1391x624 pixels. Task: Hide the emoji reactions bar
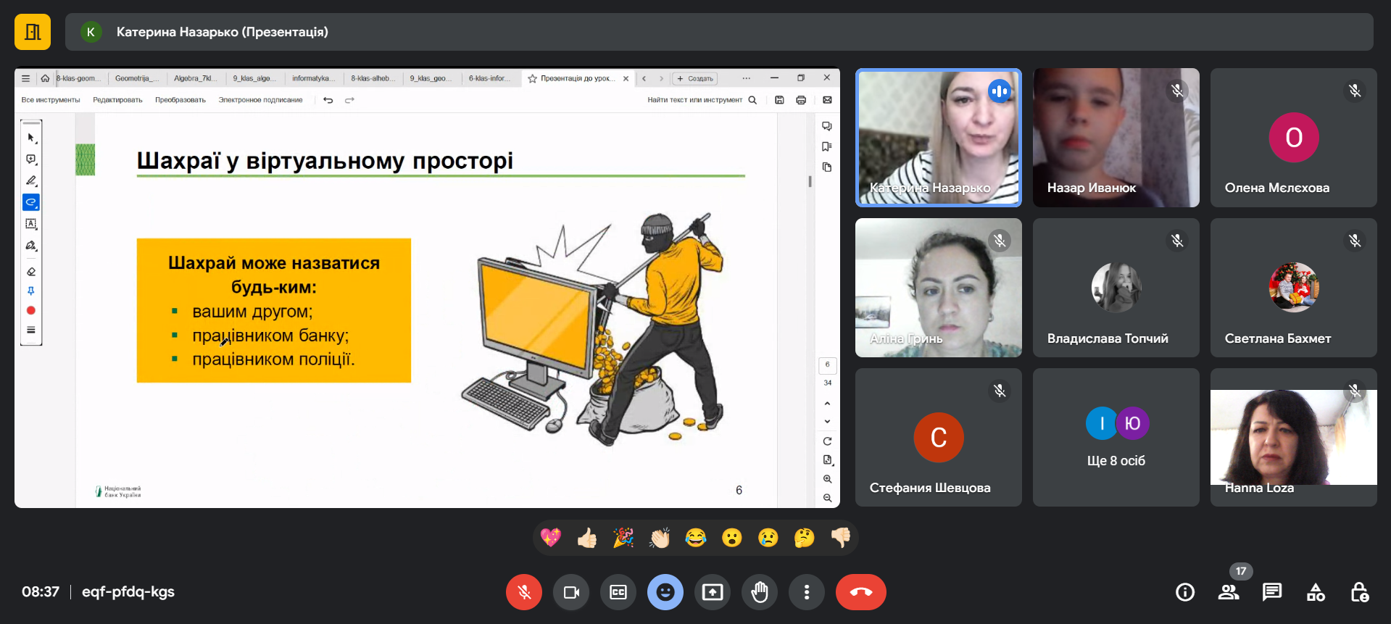coord(665,592)
